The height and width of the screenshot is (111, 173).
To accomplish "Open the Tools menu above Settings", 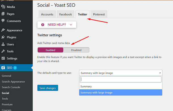I will pyautogui.click(x=16, y=51).
